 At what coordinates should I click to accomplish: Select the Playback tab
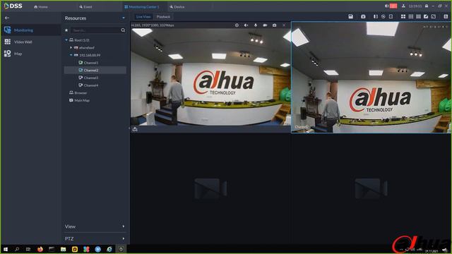tap(163, 17)
